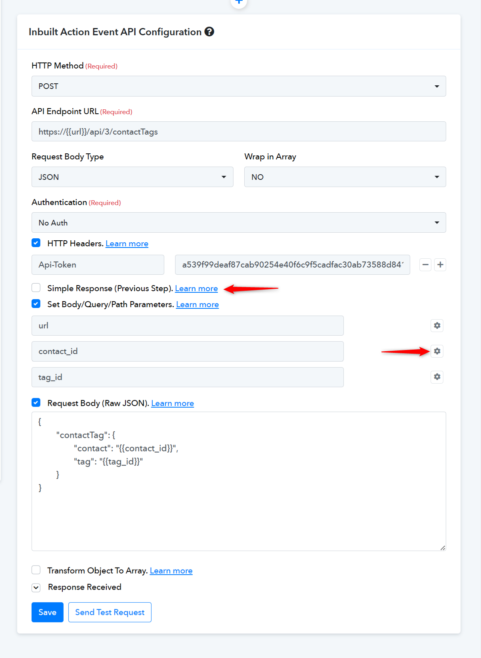Expand the Response Received section

(36, 588)
